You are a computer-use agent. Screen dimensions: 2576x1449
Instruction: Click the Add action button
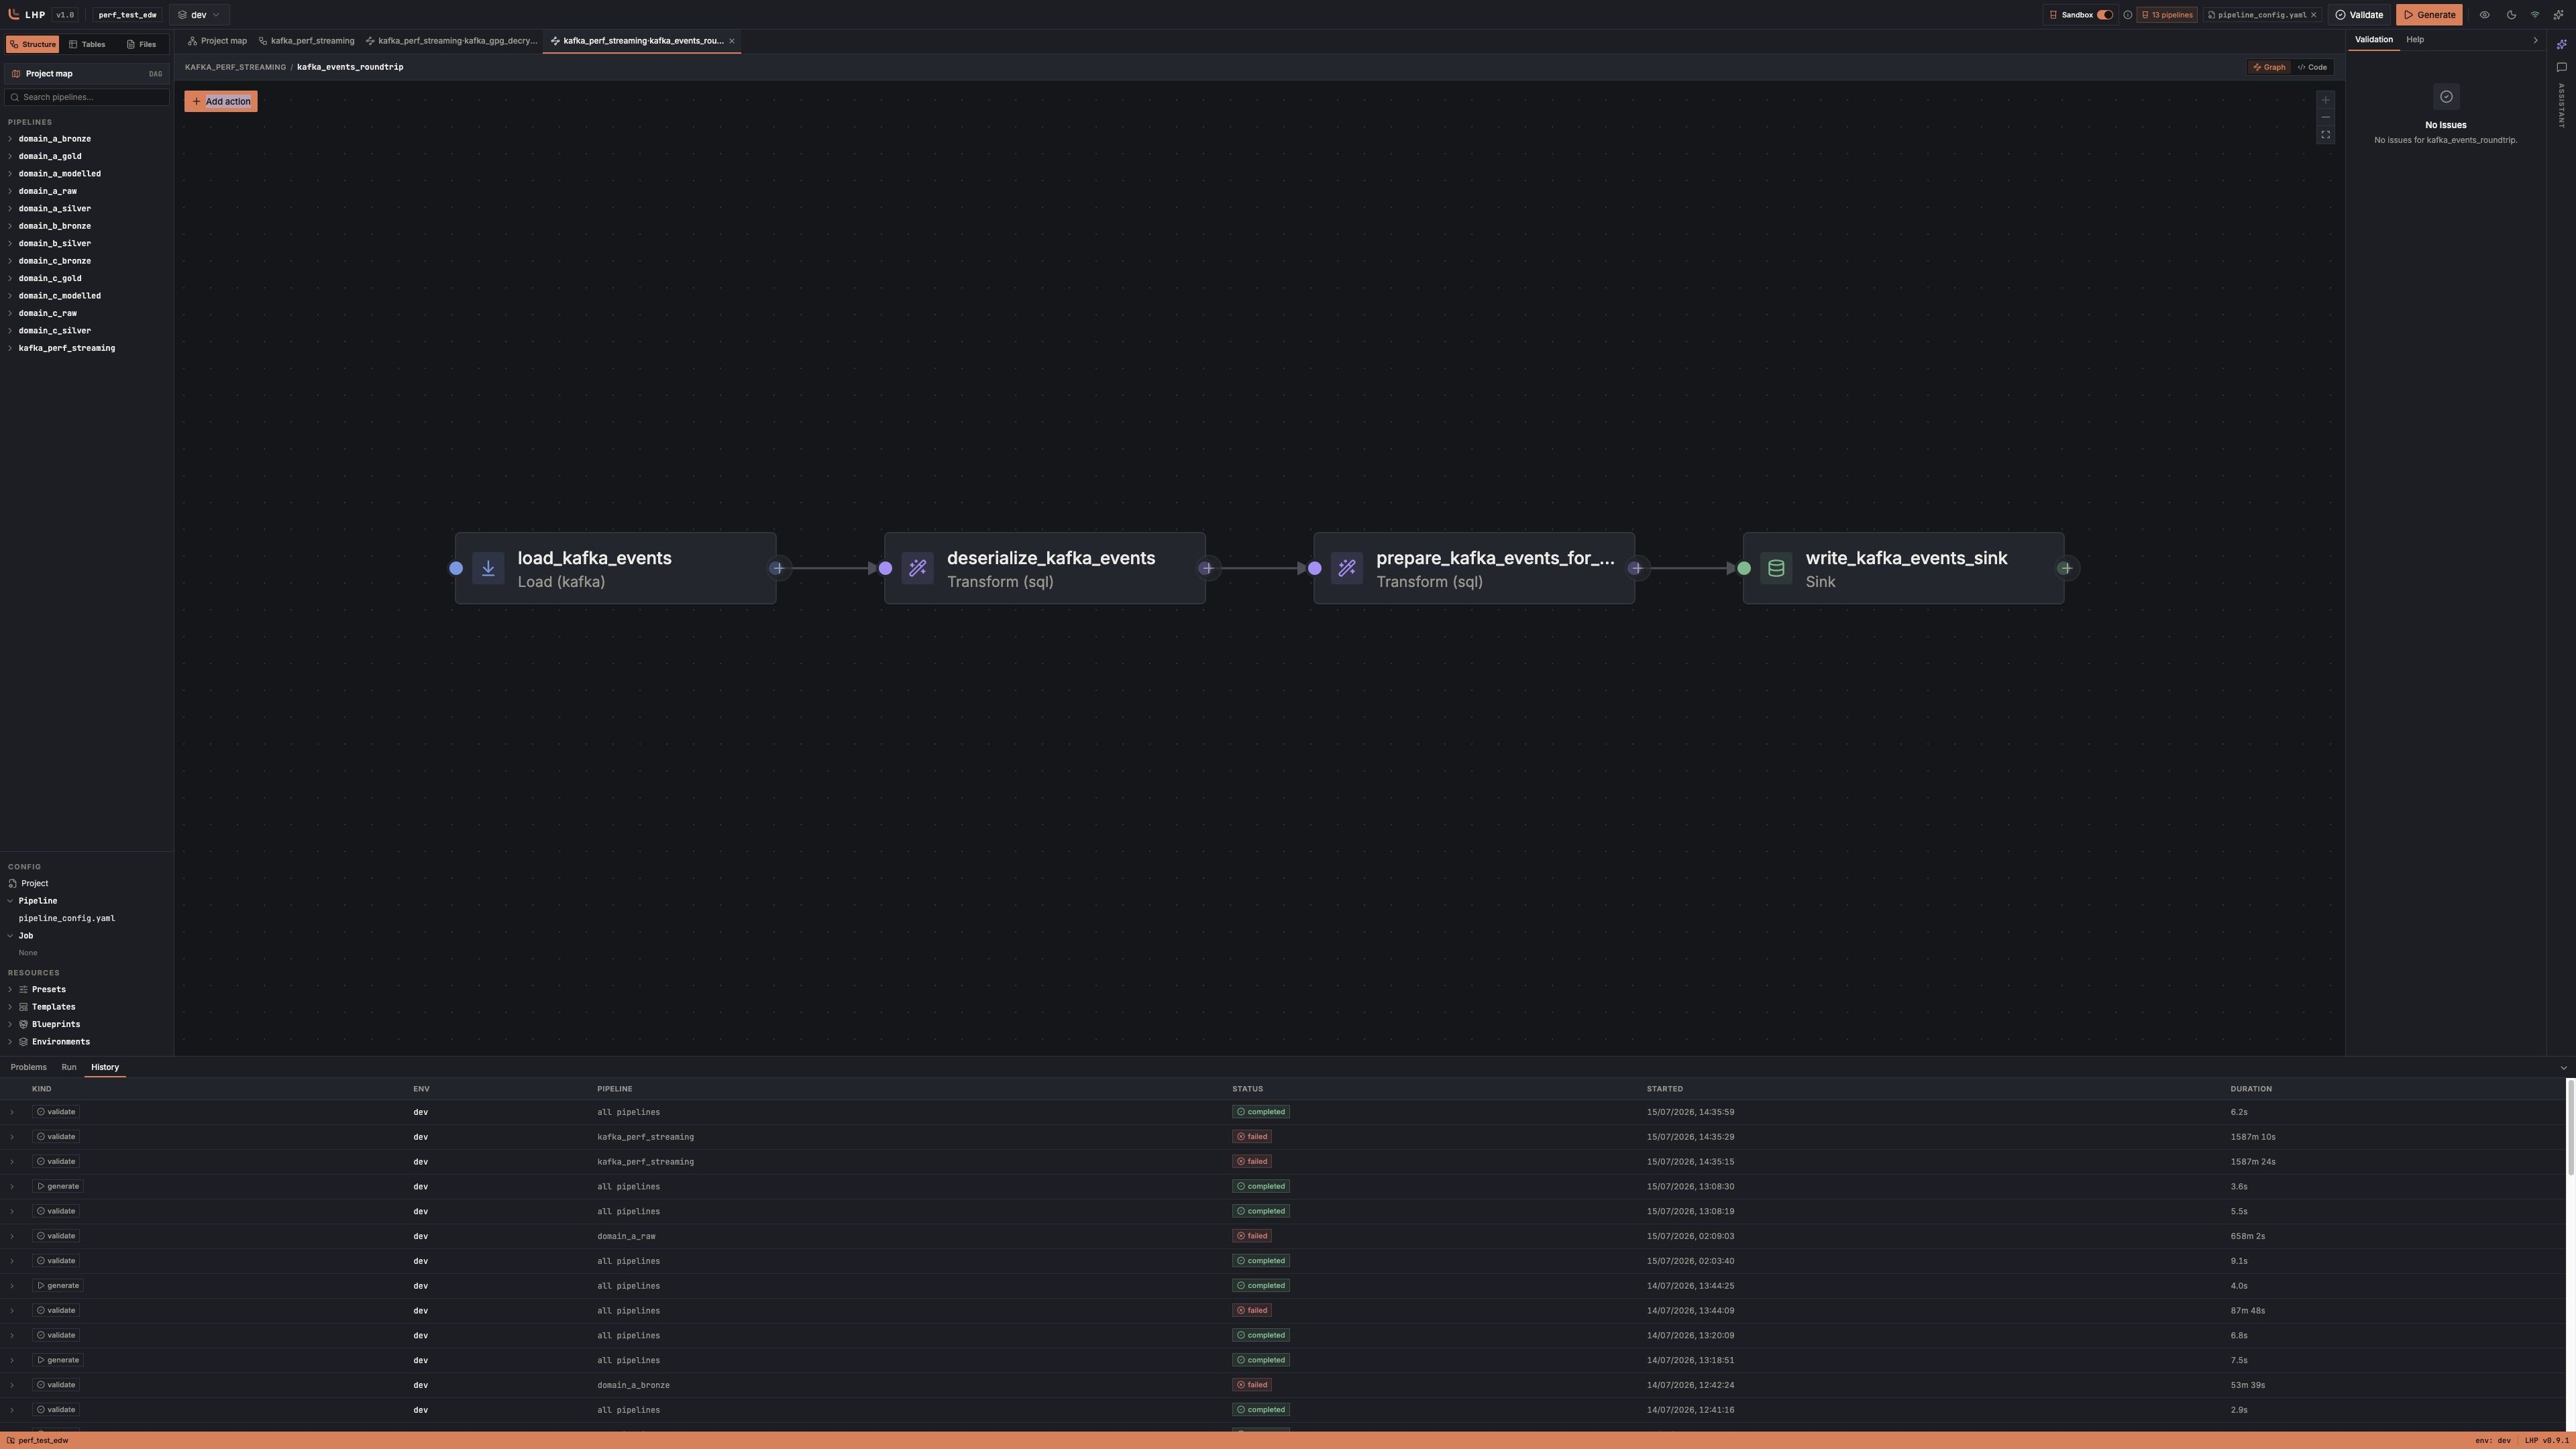tap(221, 101)
